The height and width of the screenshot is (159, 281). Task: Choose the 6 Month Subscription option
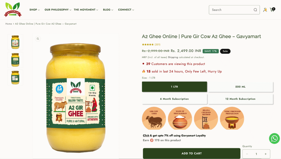click(x=174, y=99)
